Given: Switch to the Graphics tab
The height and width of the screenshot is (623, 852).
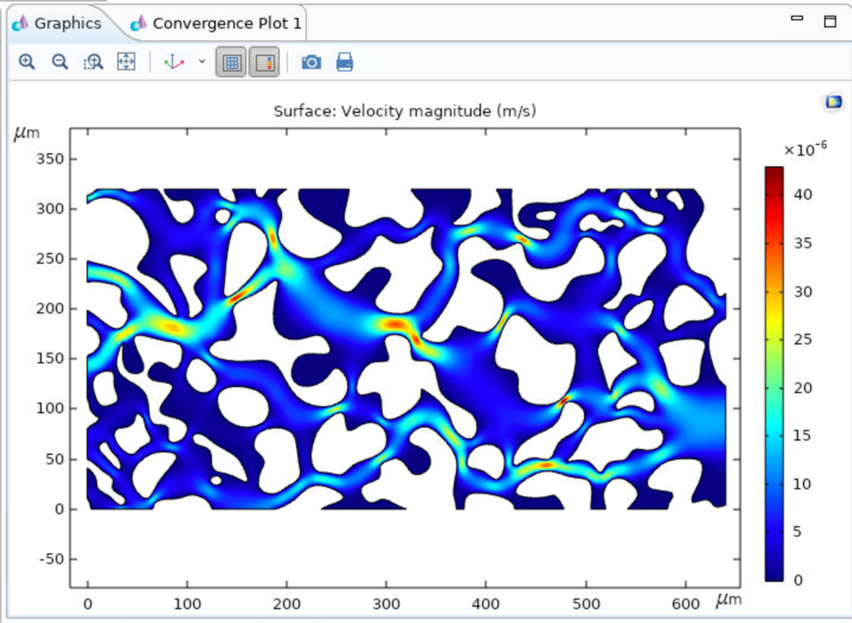Looking at the screenshot, I should 58,24.
